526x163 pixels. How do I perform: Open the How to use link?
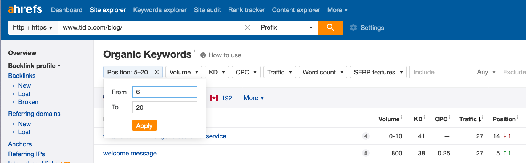225,55
